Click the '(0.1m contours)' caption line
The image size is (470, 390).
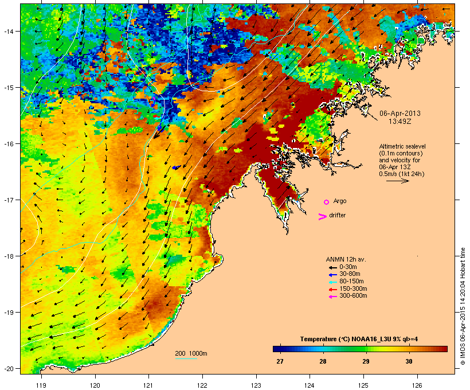click(x=401, y=153)
